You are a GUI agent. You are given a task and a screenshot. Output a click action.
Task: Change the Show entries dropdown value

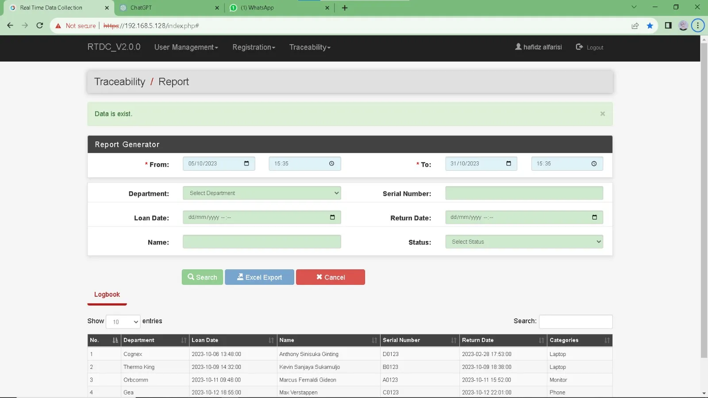[x=123, y=321]
